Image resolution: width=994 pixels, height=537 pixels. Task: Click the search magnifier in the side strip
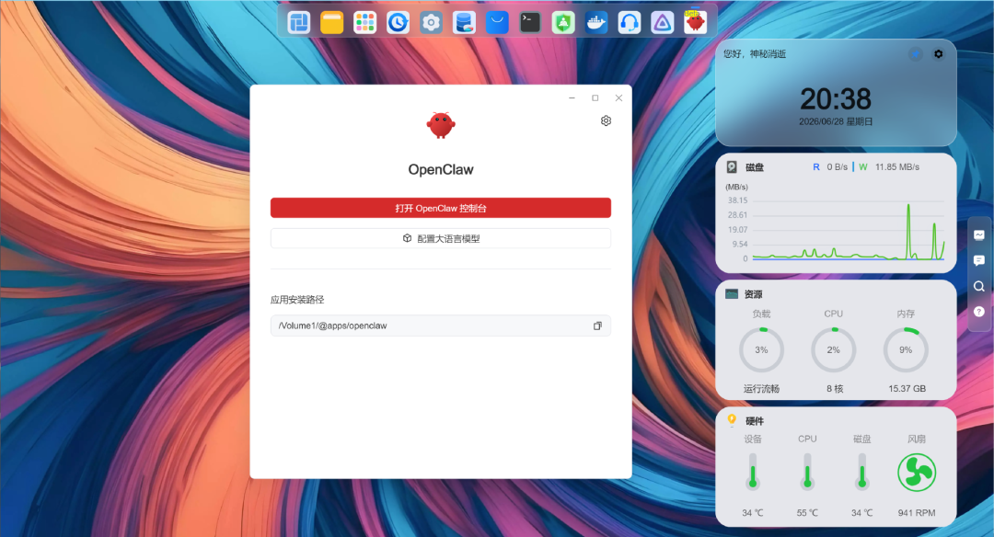(x=978, y=286)
